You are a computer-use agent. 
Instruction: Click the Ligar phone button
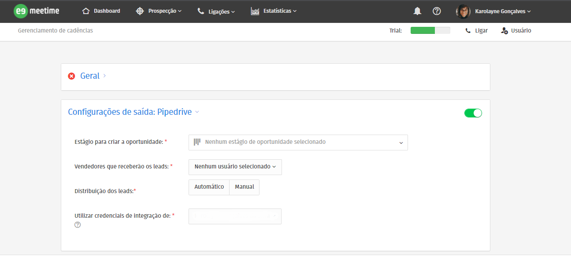(477, 31)
